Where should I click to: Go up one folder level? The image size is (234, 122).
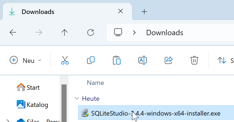click(64, 33)
